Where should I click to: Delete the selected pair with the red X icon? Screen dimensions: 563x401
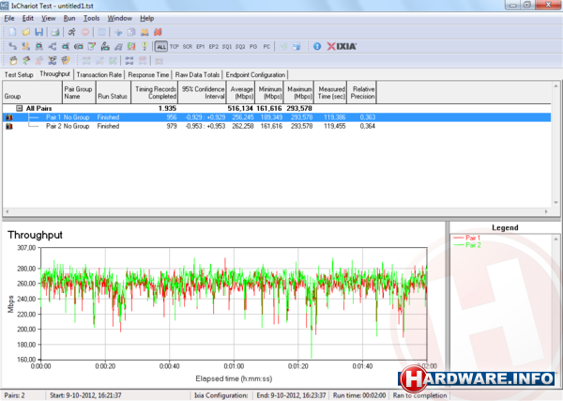coord(158,32)
